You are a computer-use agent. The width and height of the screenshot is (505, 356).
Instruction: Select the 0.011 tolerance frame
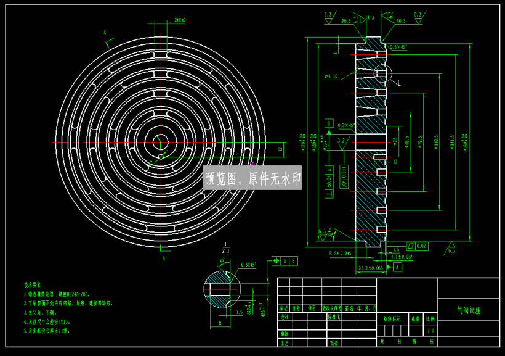click(x=344, y=176)
